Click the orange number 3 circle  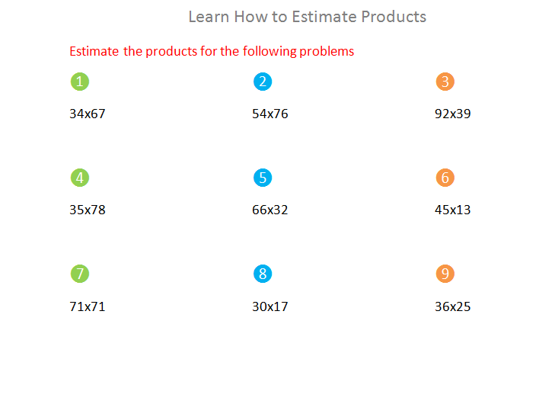pos(445,82)
